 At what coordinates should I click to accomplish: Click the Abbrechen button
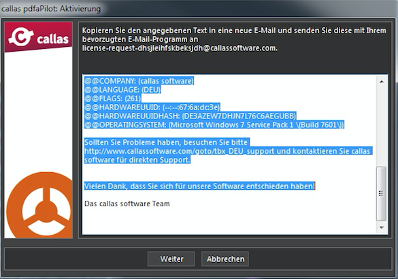(225, 259)
